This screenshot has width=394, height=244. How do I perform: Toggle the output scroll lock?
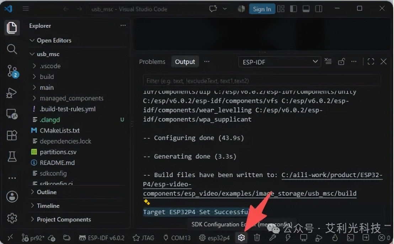341,62
